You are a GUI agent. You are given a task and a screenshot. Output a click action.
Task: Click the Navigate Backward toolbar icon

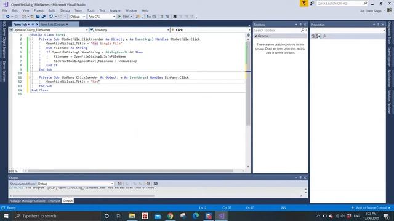tap(8, 17)
